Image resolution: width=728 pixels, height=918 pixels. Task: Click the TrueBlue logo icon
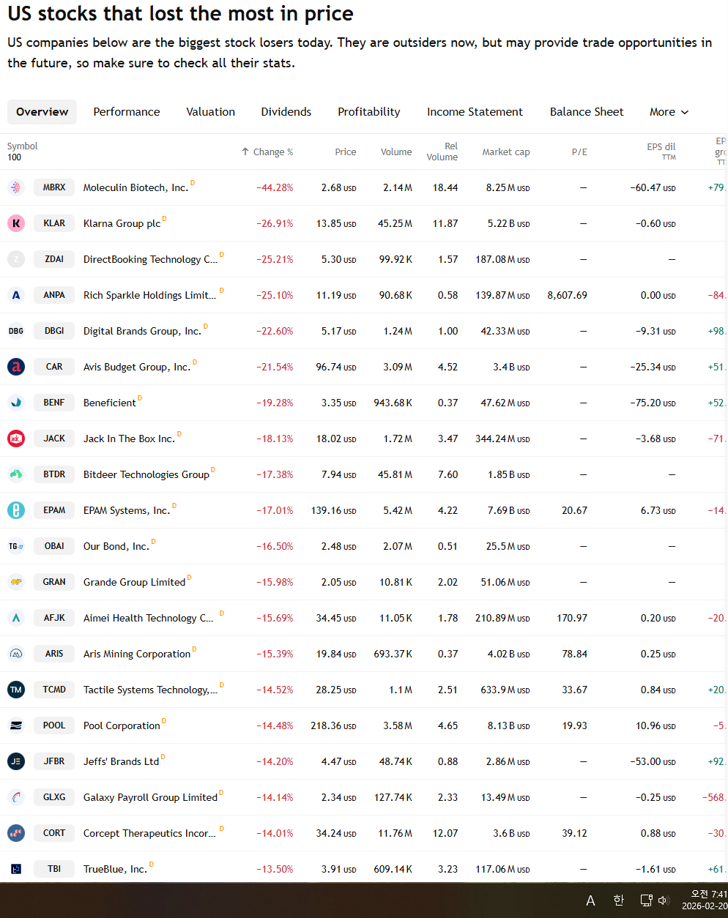(16, 869)
